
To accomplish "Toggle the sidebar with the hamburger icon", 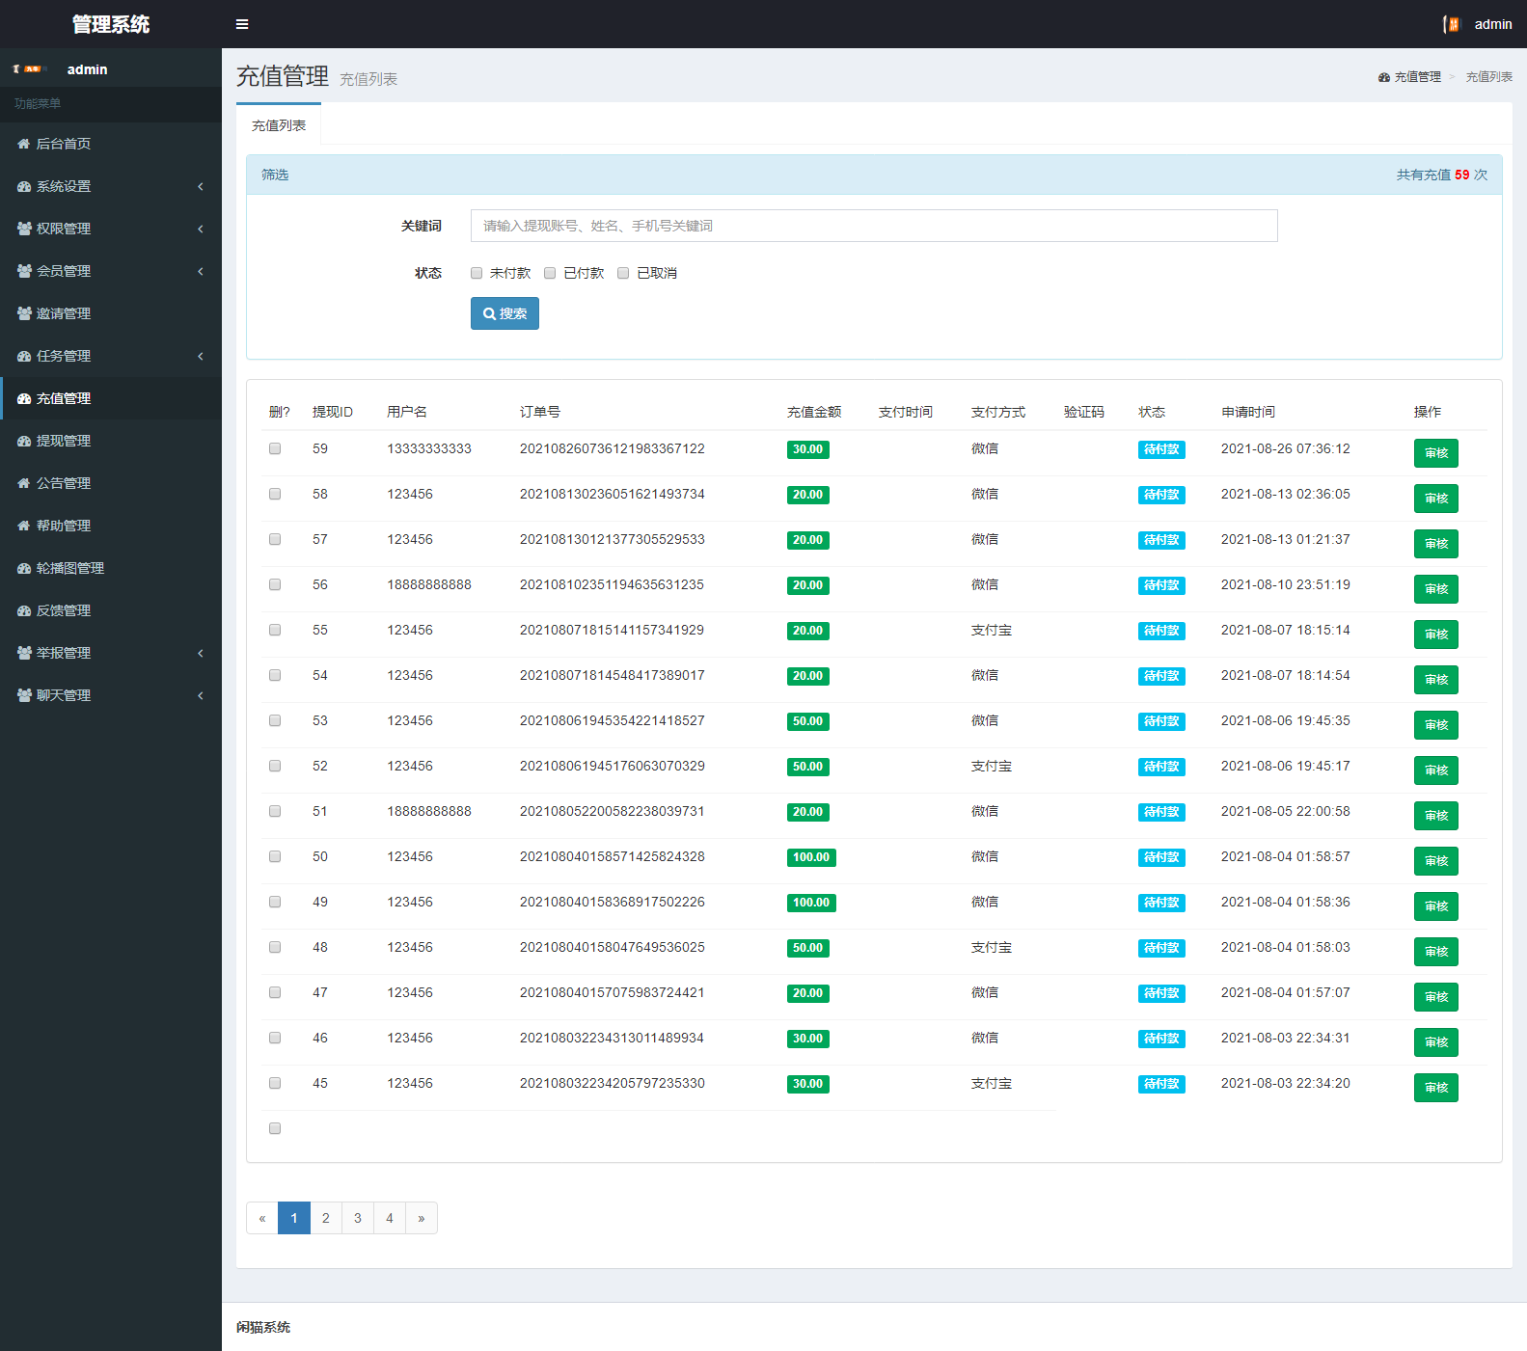I will (242, 24).
